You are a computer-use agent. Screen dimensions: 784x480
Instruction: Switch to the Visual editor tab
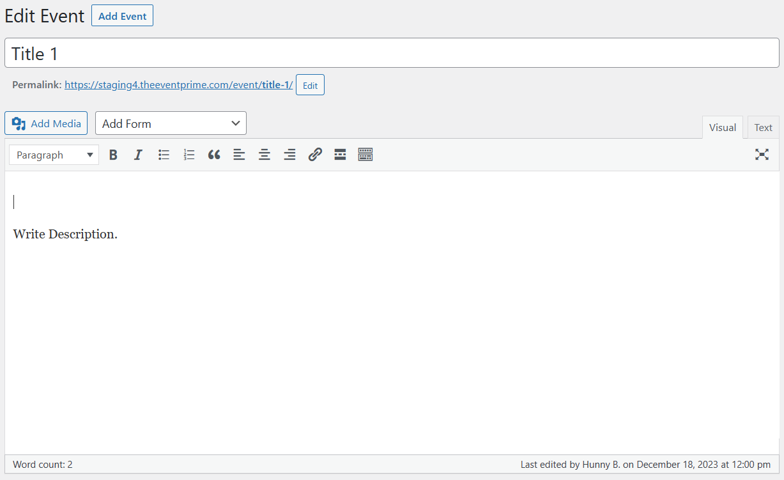[x=722, y=127]
